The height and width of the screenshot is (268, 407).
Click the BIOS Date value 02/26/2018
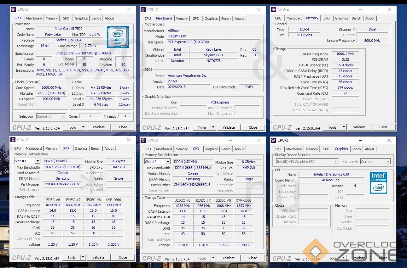[x=188, y=87]
